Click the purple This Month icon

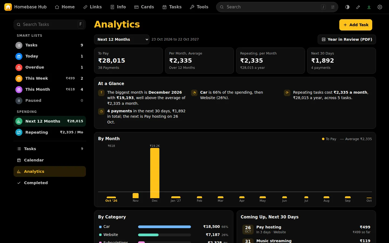click(x=19, y=90)
